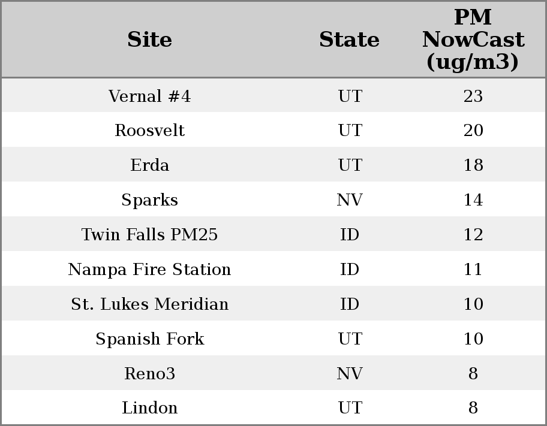The image size is (547, 426).
Task: Select the NowCast value 18
Action: [473, 165]
